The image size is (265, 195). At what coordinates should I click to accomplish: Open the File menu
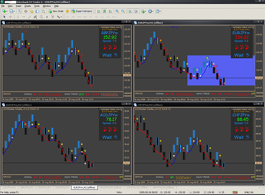pos(3,6)
